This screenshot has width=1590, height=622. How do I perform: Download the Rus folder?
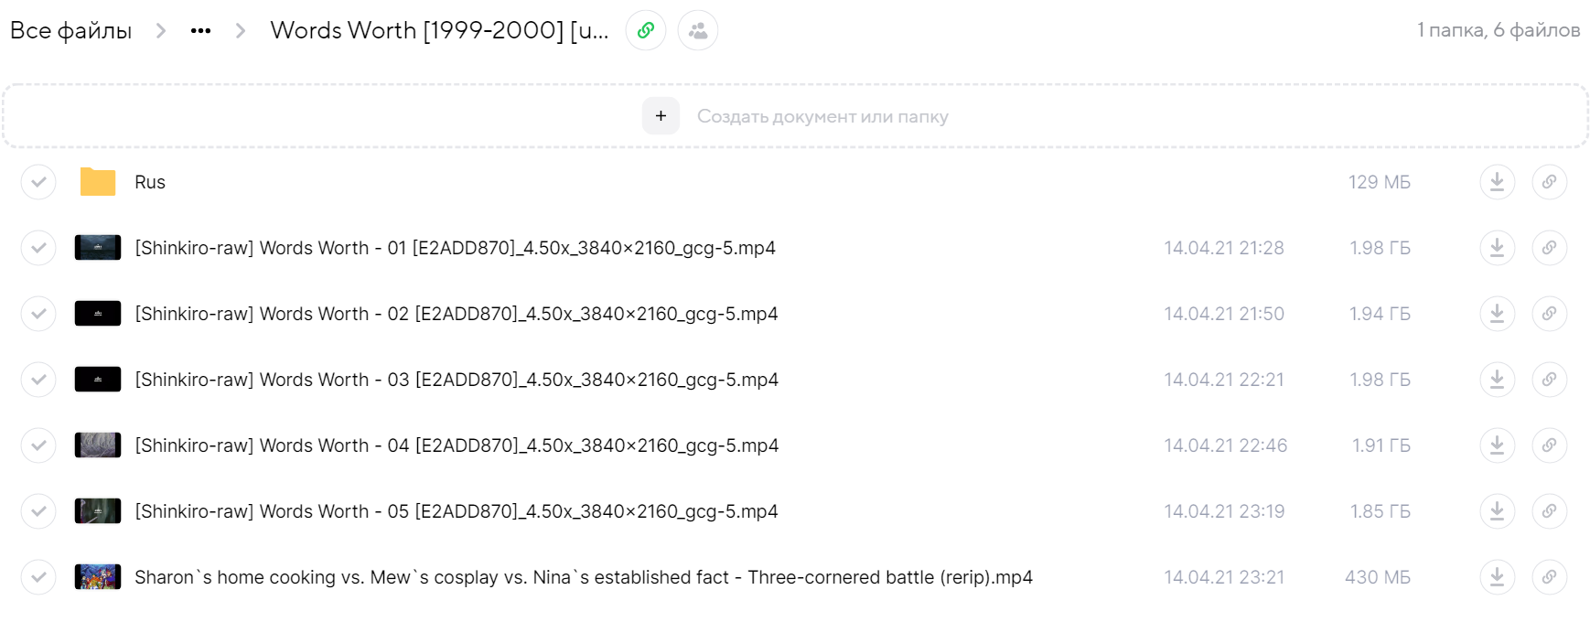[x=1497, y=182]
